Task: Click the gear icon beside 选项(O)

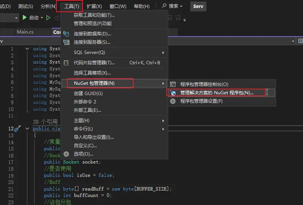Action: pos(66,154)
